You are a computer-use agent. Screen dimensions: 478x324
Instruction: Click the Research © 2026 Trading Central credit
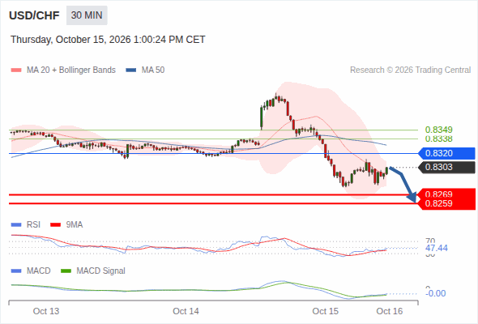point(410,70)
